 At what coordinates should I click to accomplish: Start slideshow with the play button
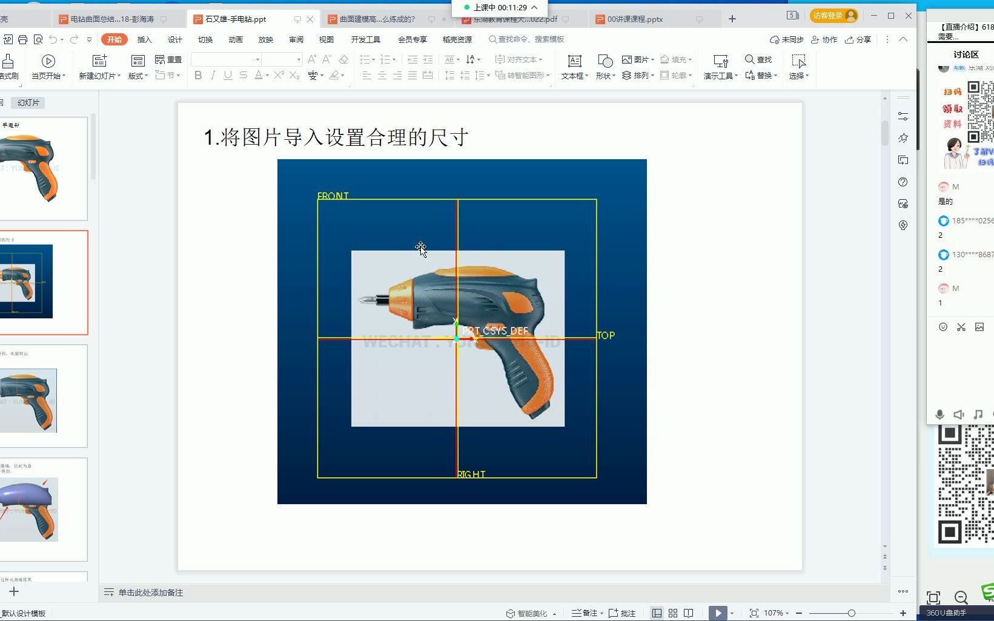pyautogui.click(x=718, y=613)
